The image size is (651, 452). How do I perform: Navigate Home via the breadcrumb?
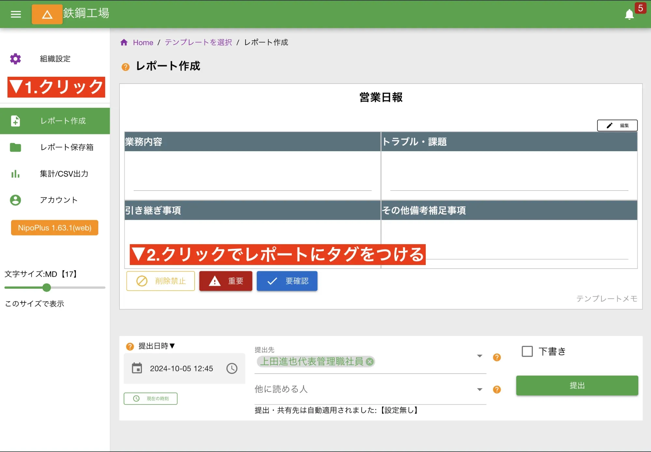[x=143, y=42]
